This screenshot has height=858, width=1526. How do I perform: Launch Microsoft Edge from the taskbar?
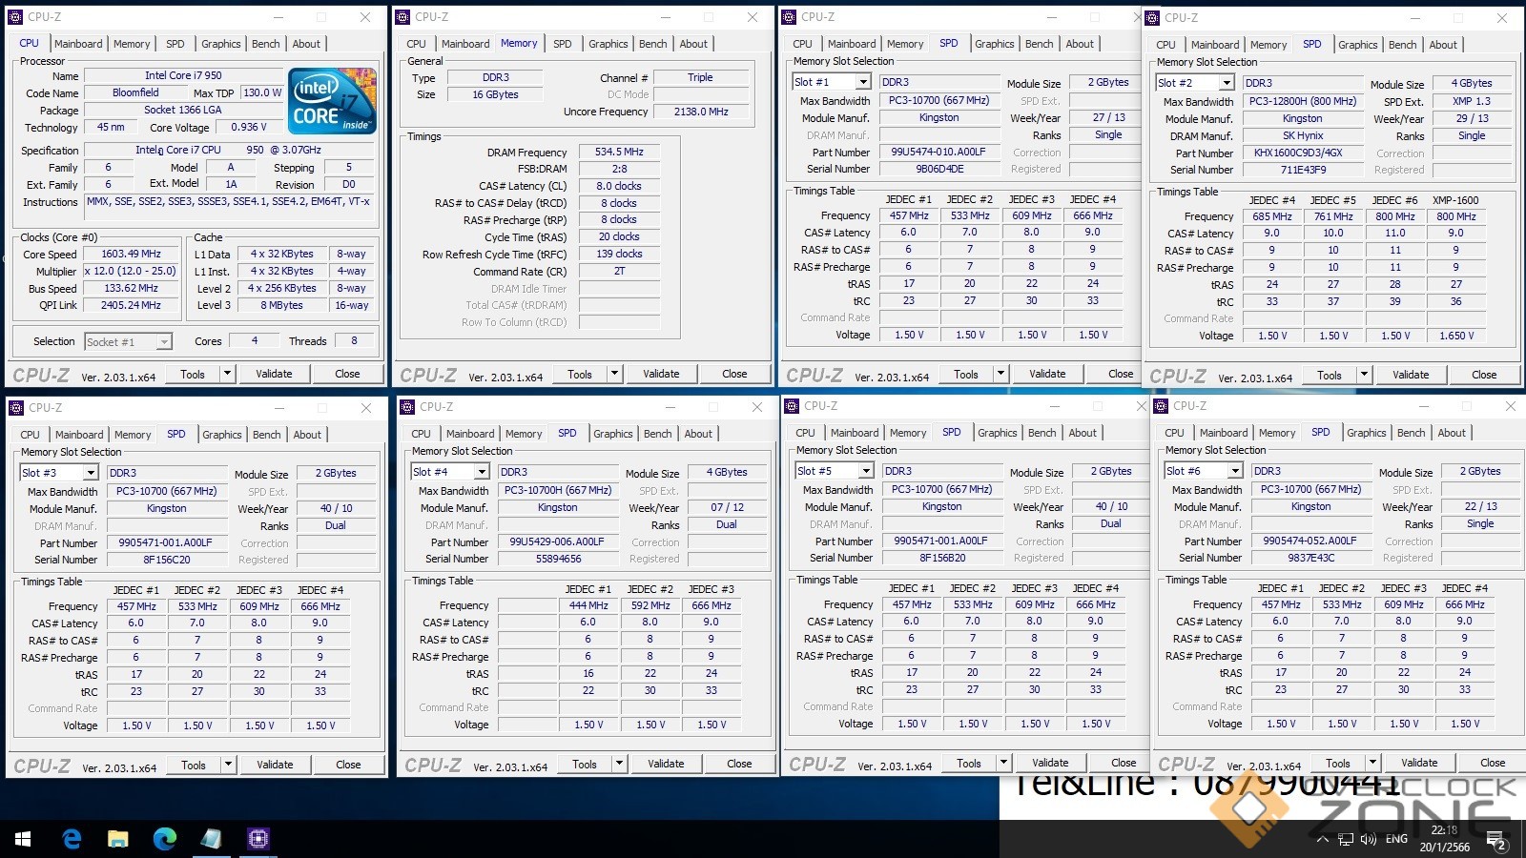click(165, 839)
